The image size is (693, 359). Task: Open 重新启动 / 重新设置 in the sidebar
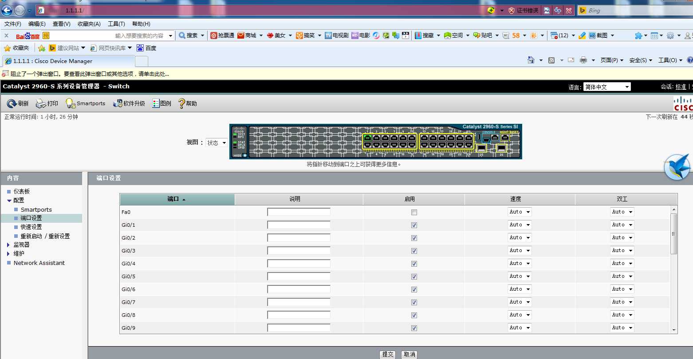(45, 236)
